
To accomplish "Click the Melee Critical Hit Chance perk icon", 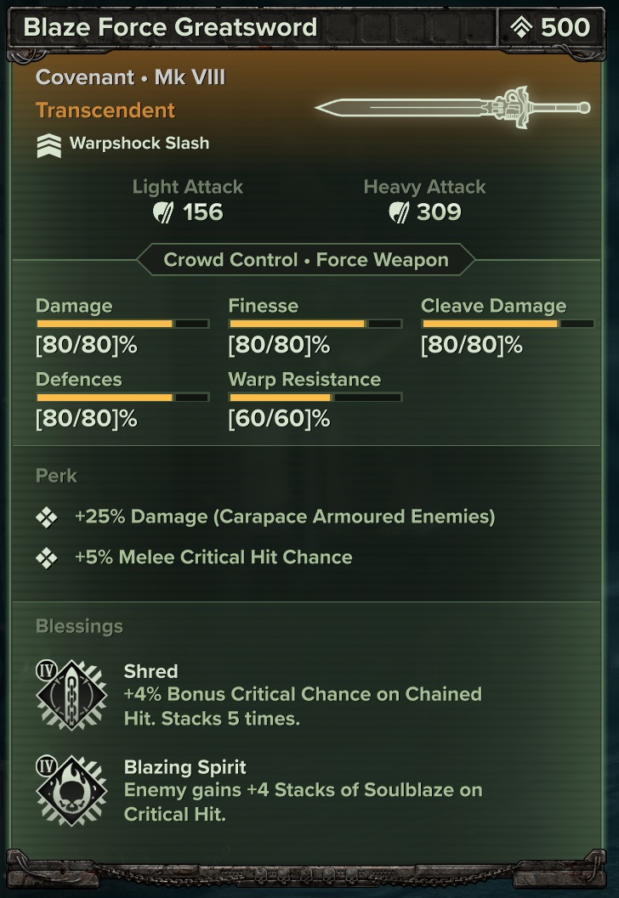I will pos(48,558).
